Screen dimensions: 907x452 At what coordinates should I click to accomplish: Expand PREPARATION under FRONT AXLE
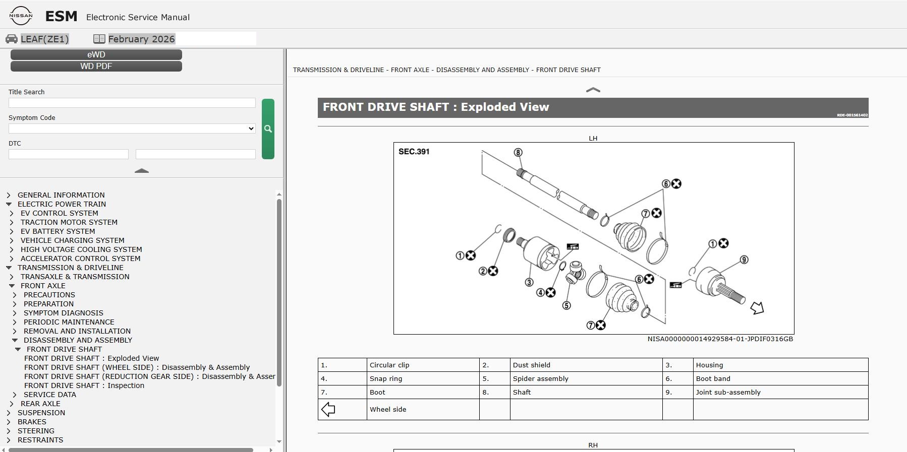(x=15, y=304)
